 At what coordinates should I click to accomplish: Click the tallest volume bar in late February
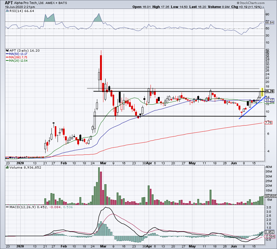[x=99, y=186]
